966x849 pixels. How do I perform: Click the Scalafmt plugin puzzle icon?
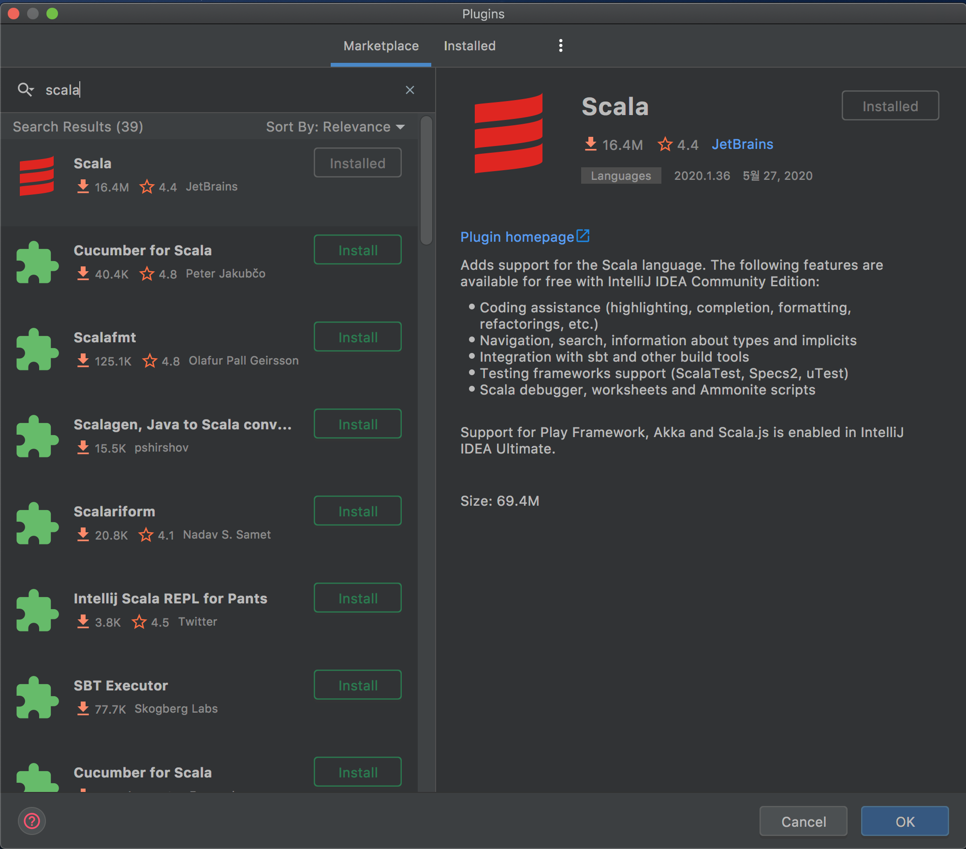tap(37, 350)
